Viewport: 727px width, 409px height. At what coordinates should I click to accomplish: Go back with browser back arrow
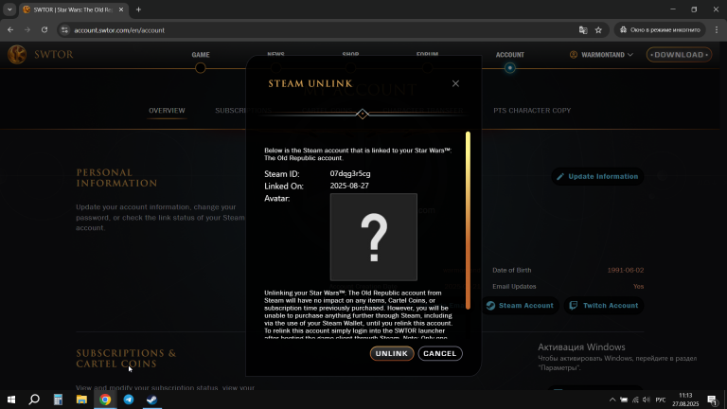pyautogui.click(x=10, y=29)
